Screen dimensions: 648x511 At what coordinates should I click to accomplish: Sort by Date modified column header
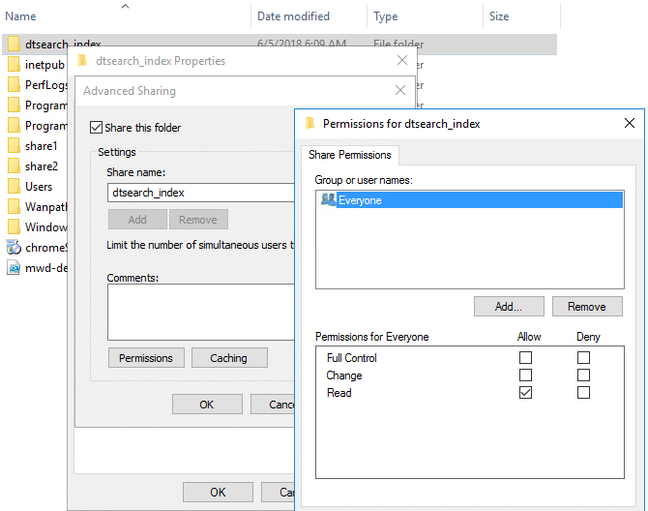point(293,16)
